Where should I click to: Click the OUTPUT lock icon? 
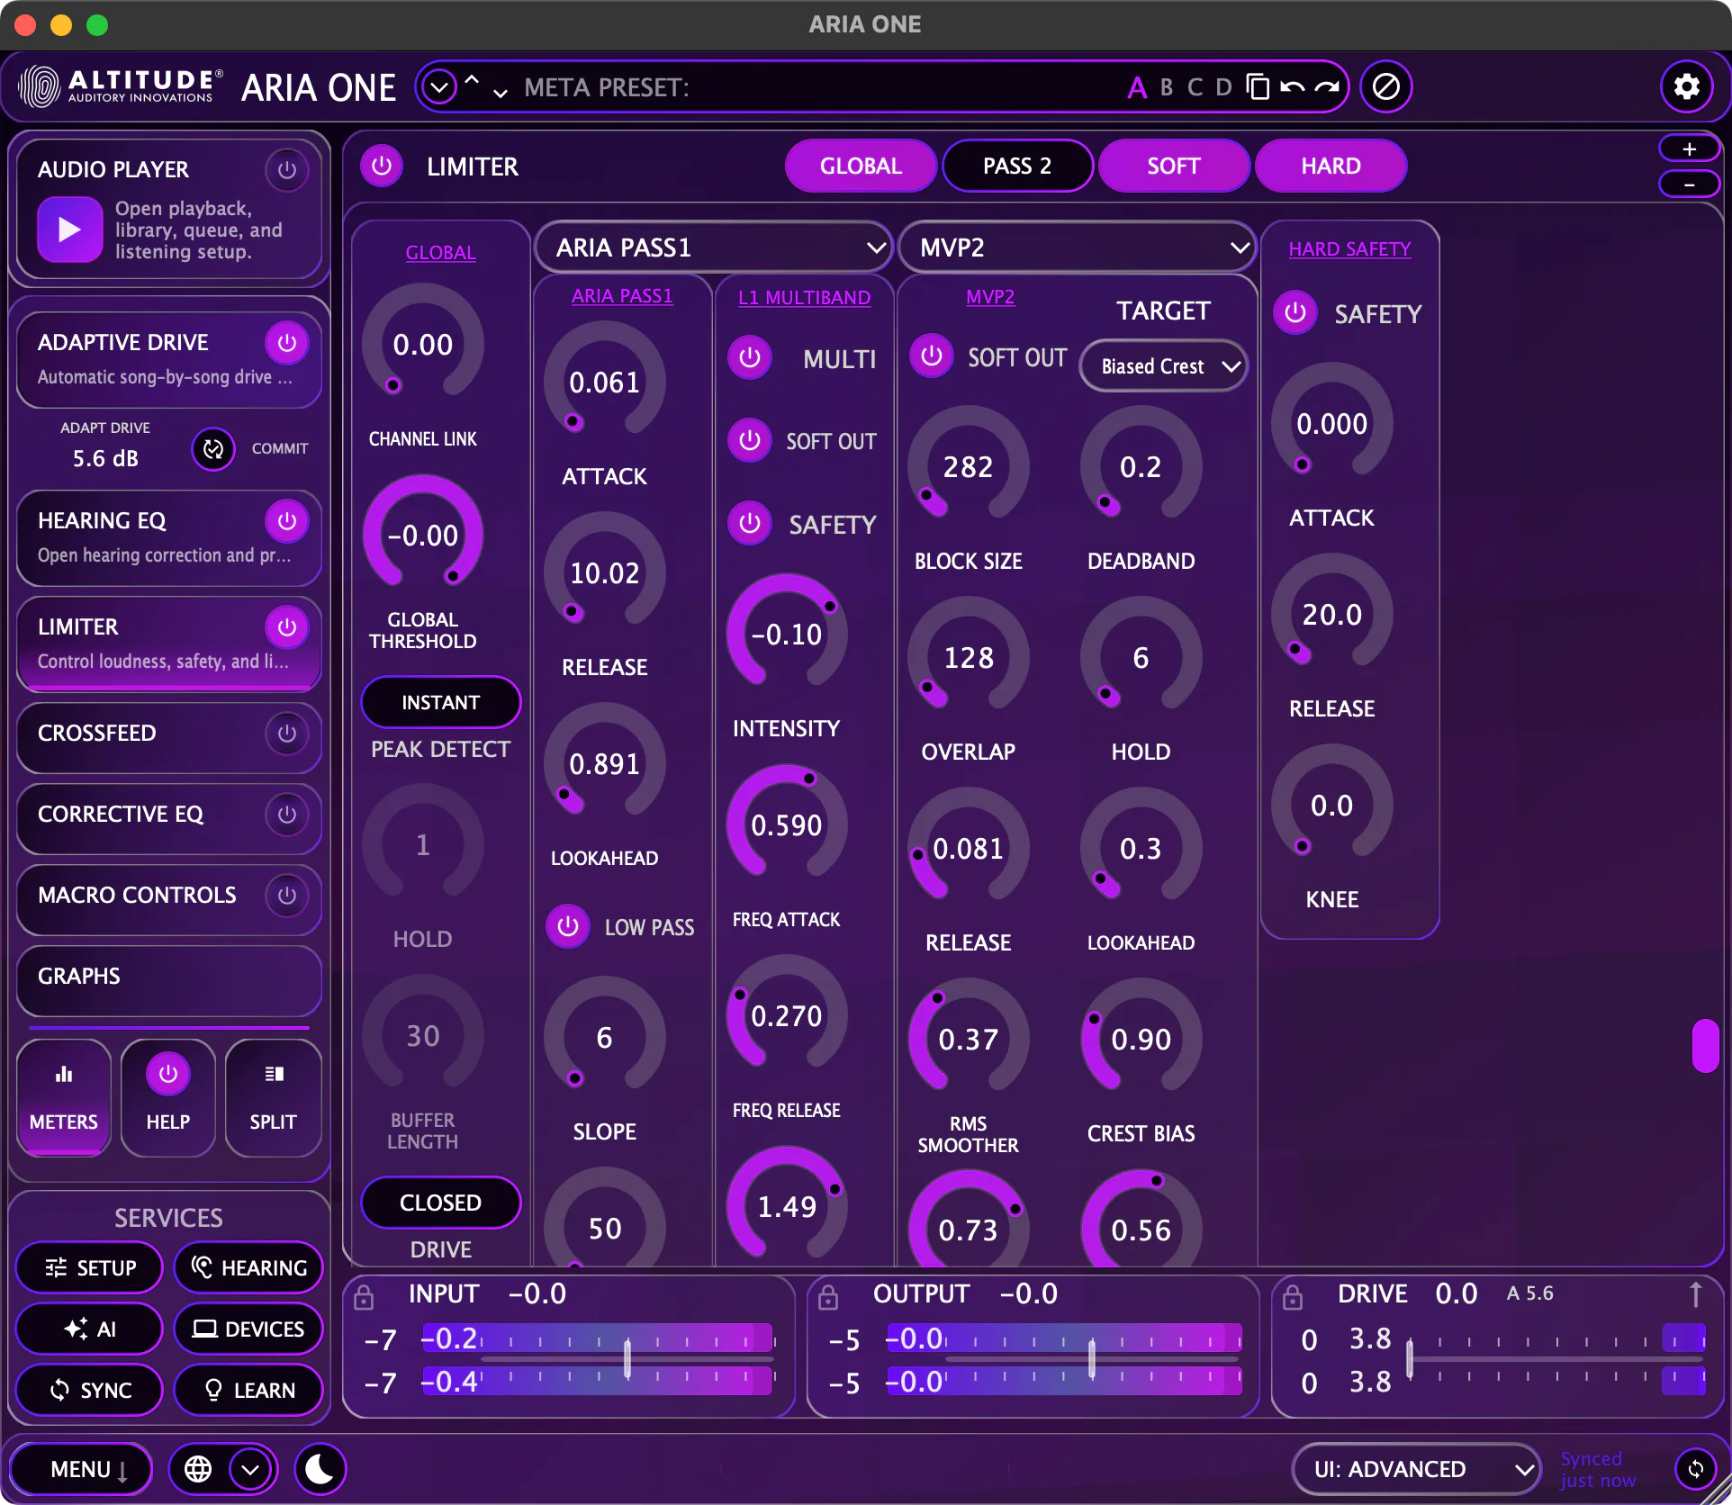tap(828, 1297)
